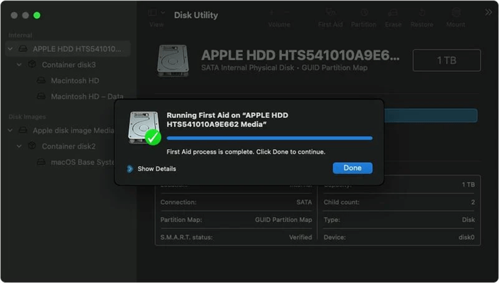499x283 pixels.
Task: Click the 1 TB capacity box
Action: (447, 60)
